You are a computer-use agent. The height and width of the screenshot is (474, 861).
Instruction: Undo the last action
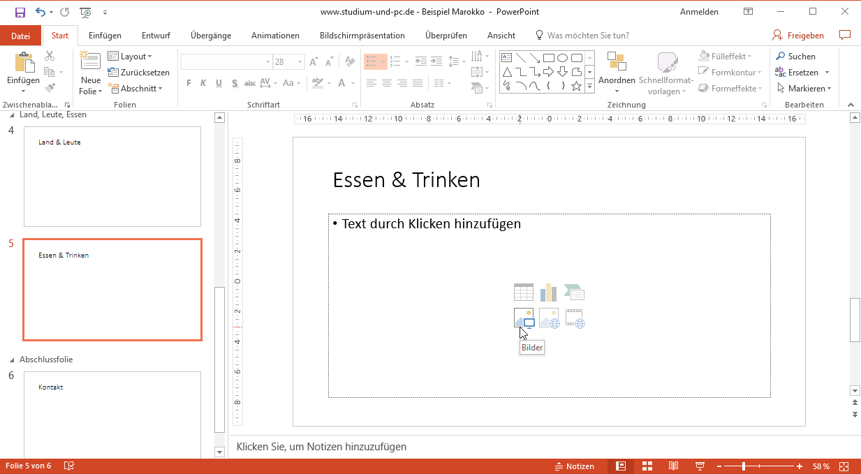coord(41,12)
